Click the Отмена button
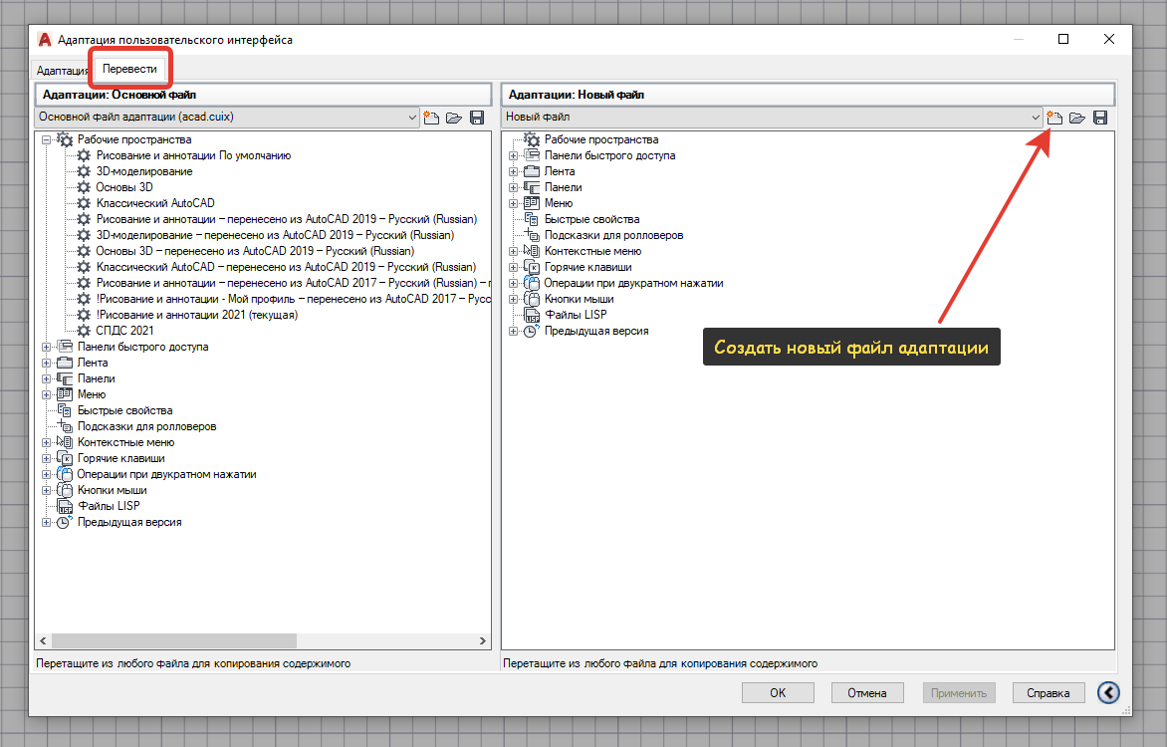The image size is (1167, 747). pos(867,692)
